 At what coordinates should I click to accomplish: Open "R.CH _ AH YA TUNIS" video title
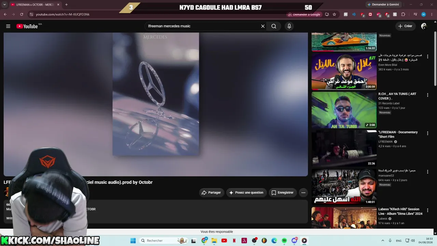397,96
